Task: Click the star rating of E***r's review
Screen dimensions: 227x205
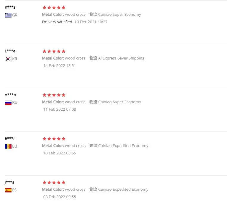Action: pyautogui.click(x=54, y=139)
